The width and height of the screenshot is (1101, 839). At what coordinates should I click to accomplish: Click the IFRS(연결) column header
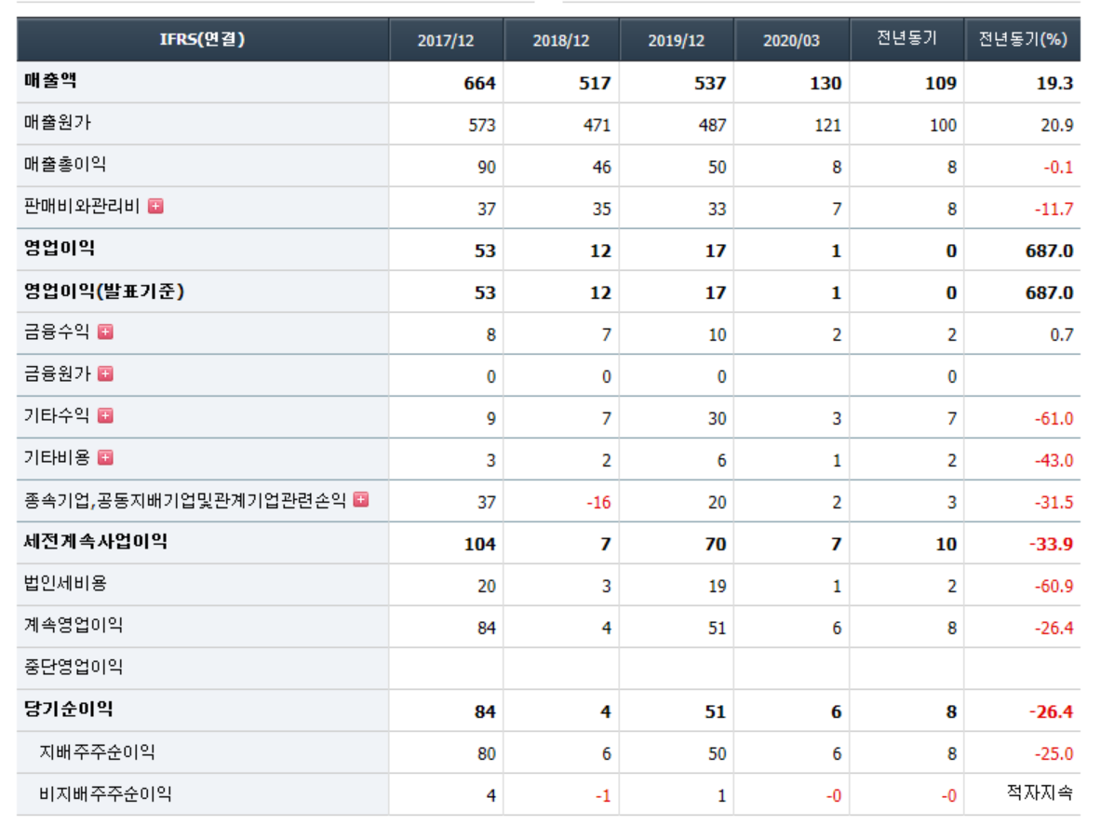[x=202, y=39]
